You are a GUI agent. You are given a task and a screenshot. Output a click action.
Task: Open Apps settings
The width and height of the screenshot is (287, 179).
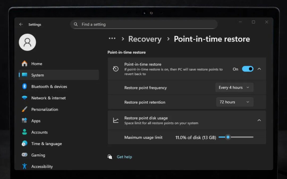(x=36, y=121)
